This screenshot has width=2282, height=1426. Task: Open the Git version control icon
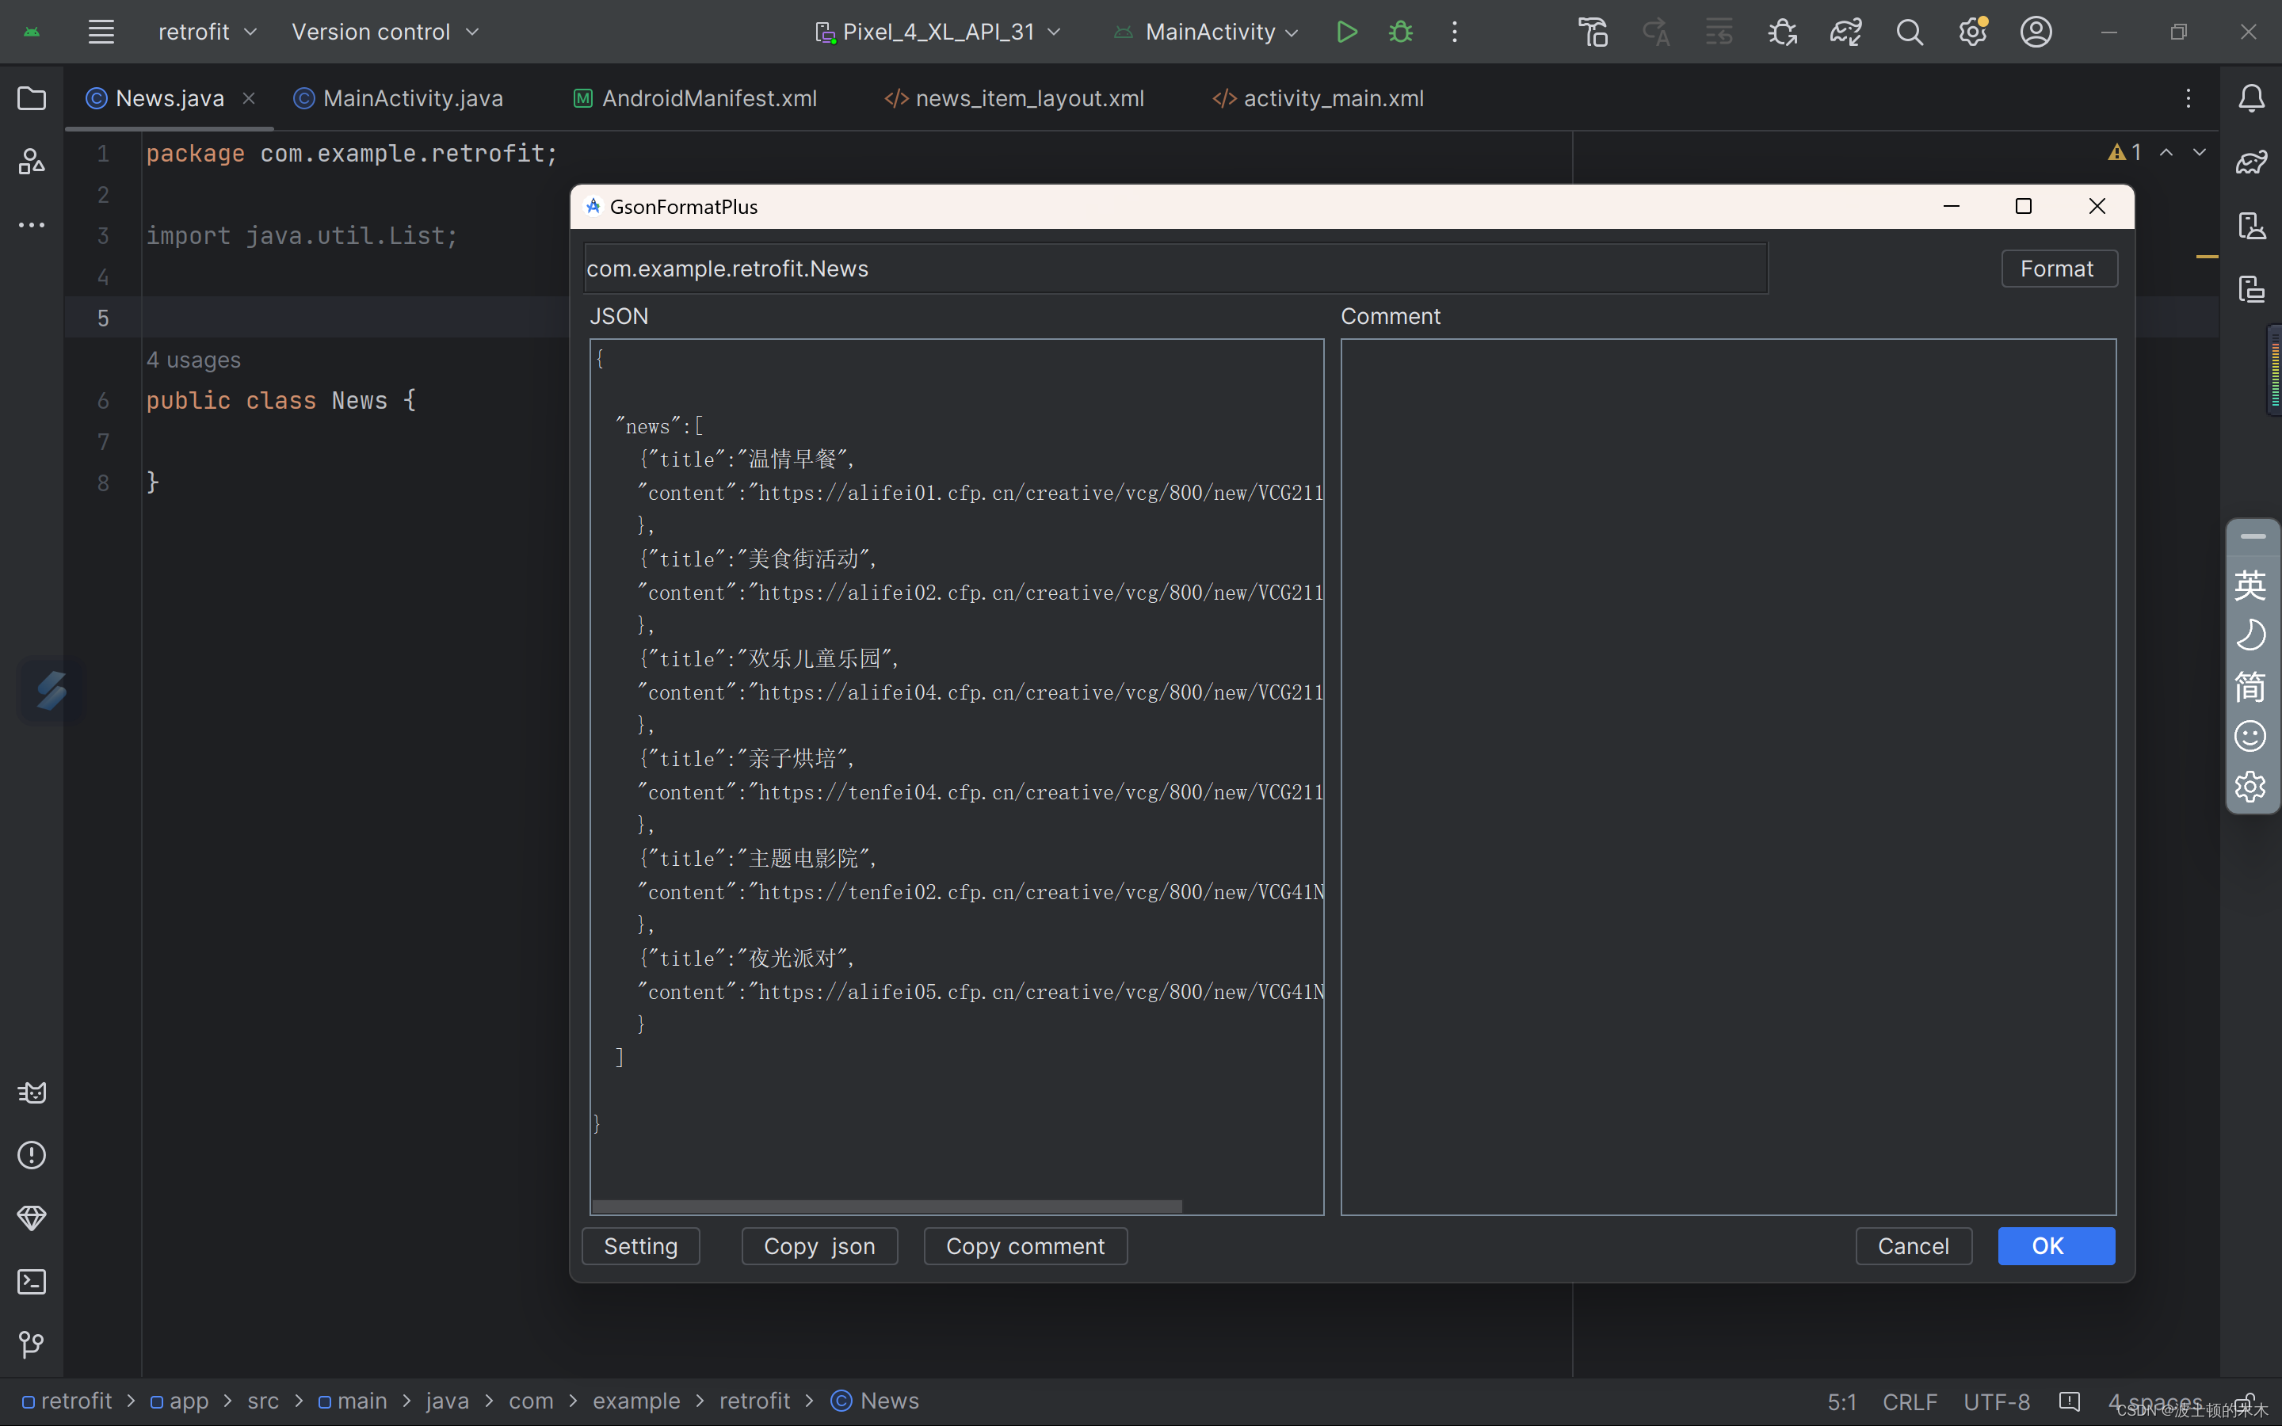[x=31, y=1344]
